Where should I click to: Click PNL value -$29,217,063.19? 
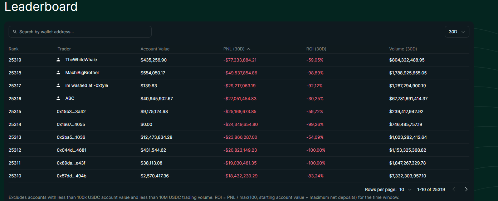(240, 86)
